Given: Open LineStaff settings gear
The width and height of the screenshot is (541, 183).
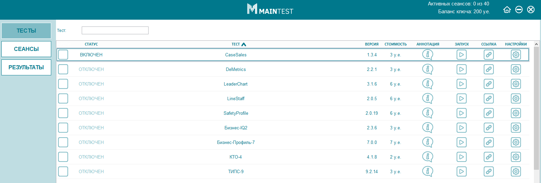Looking at the screenshot, I should point(516,98).
